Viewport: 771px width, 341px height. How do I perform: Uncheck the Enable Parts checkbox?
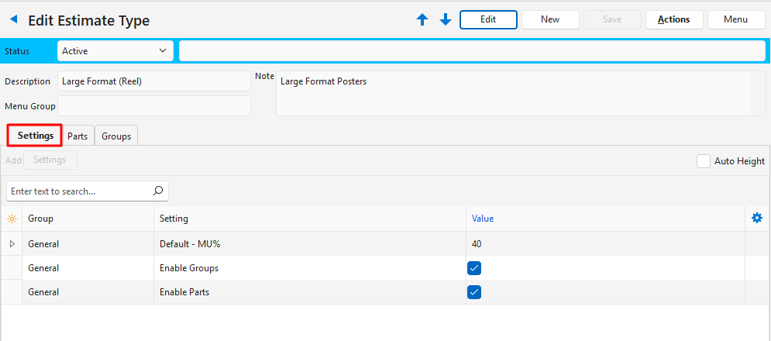coord(475,292)
